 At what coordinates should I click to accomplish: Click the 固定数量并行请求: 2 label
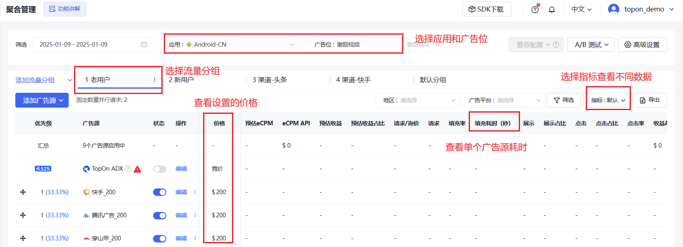coord(102,100)
